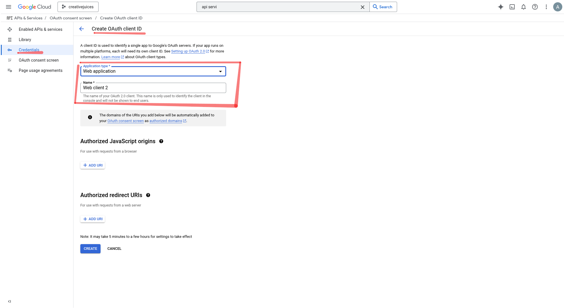Viewport: 564px width, 308px height.
Task: Select Library in the sidebar
Action: pos(25,40)
